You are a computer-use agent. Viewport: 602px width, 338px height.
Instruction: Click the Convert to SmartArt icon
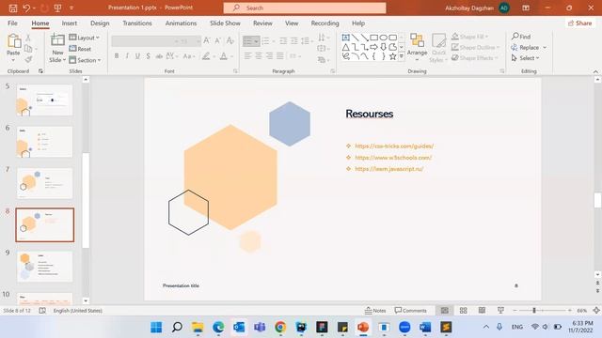click(x=324, y=60)
